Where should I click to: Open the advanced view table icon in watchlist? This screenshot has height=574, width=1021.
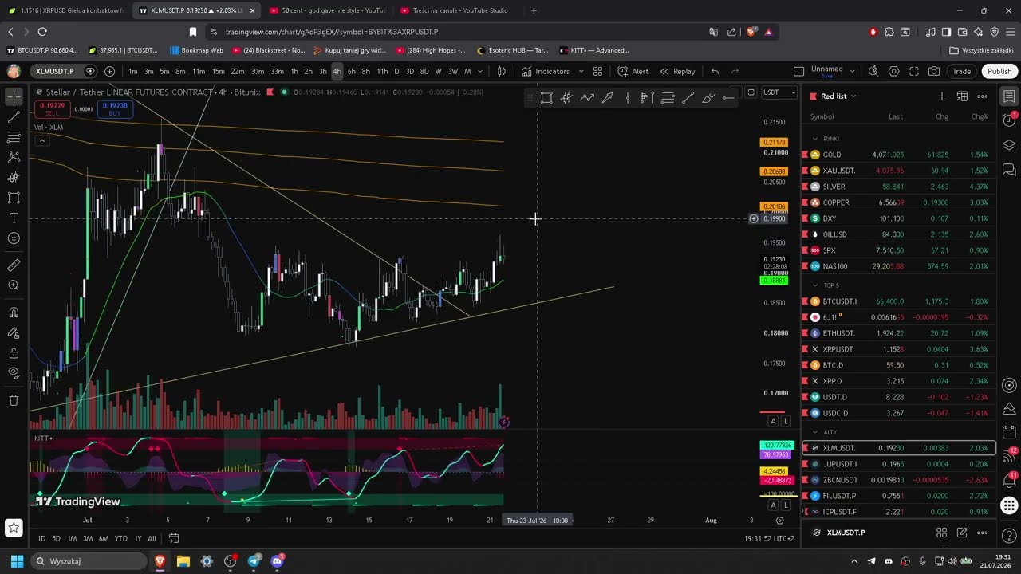click(x=962, y=96)
